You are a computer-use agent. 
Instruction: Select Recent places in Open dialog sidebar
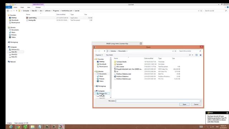pos(103,67)
